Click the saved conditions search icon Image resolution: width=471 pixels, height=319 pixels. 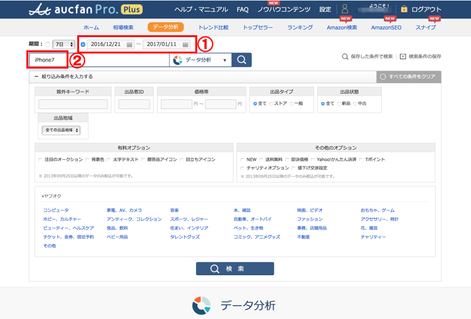pos(345,57)
